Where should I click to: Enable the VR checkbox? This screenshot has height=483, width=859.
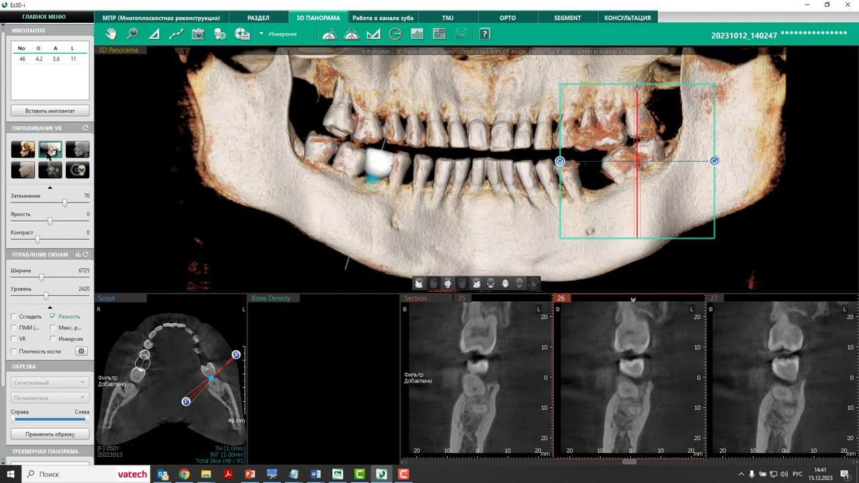pyautogui.click(x=13, y=339)
